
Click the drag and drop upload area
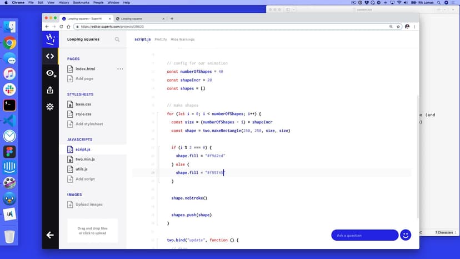coord(92,231)
